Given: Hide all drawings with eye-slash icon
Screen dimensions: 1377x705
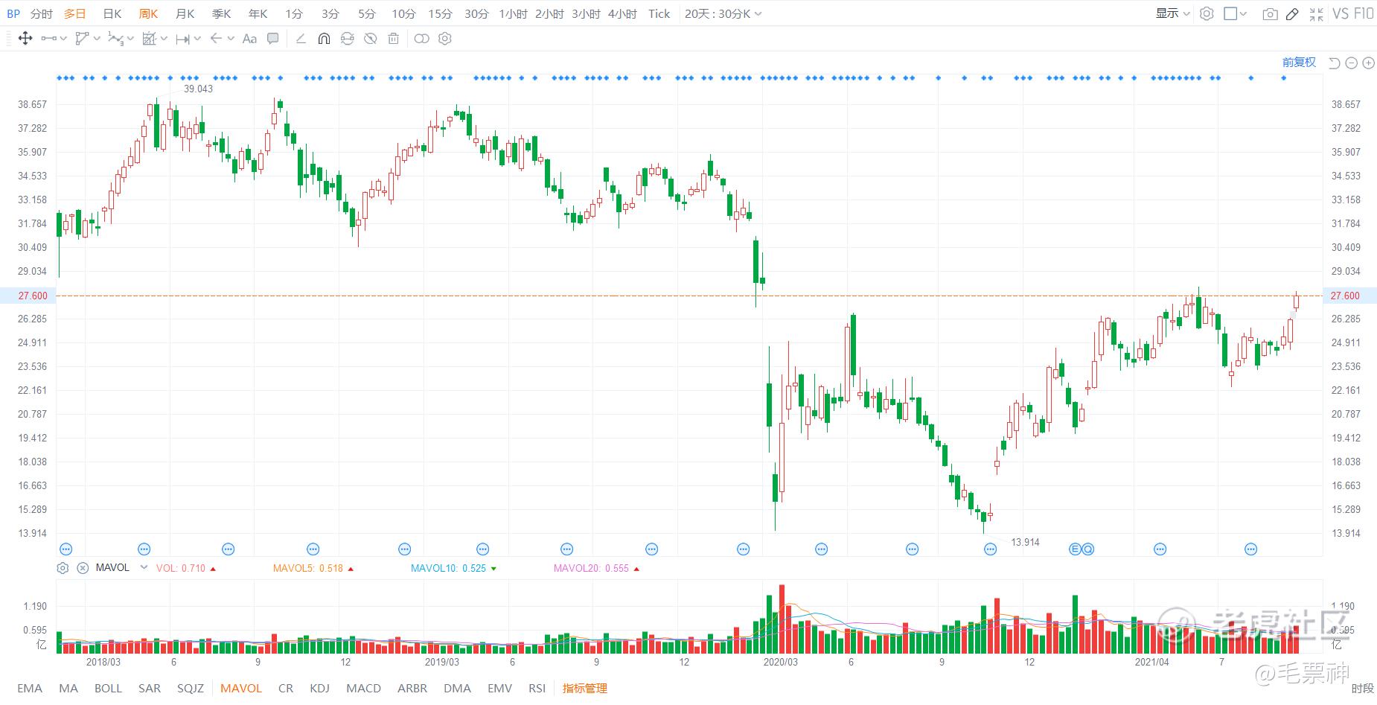Looking at the screenshot, I should [x=370, y=39].
